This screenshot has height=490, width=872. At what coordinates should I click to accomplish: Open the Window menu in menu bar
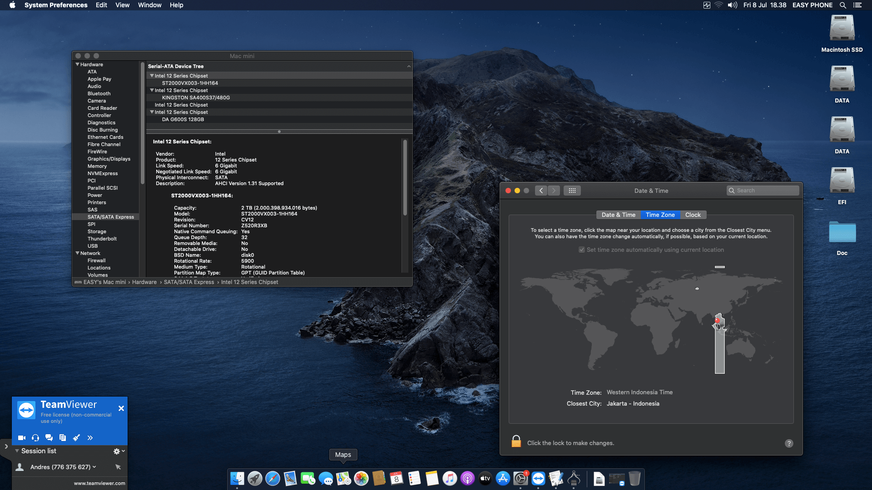(149, 5)
